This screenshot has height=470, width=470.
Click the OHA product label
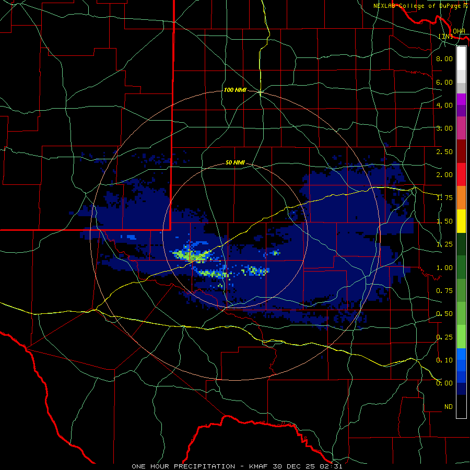[x=459, y=31]
